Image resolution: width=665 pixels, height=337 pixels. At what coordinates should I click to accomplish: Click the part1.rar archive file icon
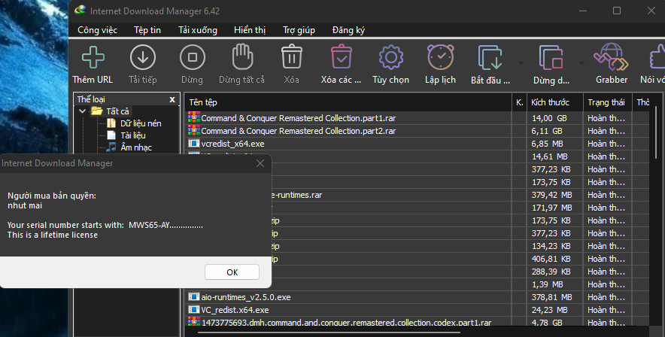click(194, 117)
